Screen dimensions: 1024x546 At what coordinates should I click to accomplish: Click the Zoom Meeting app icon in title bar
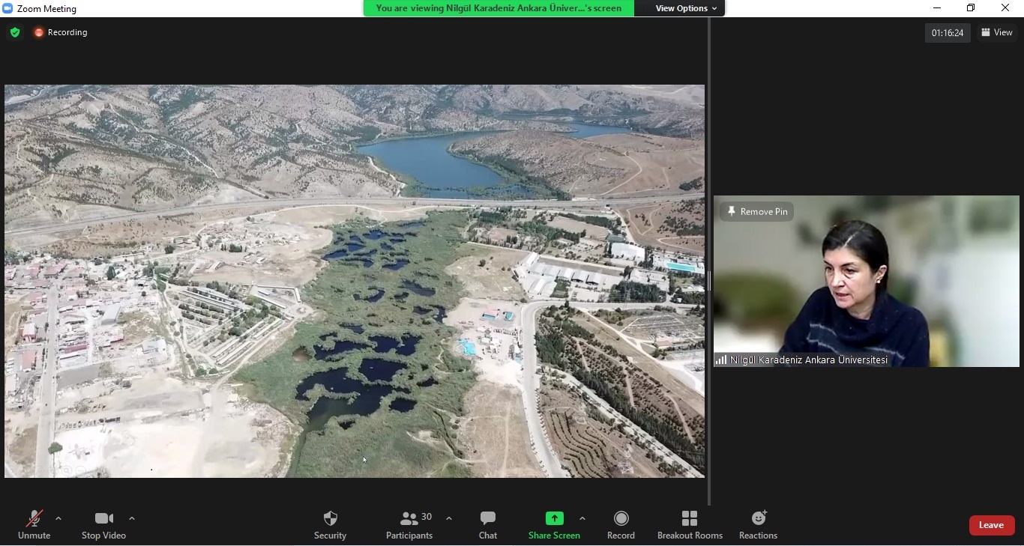point(8,8)
